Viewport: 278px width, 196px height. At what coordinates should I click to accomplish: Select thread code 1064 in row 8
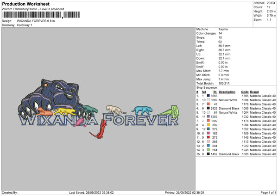(245, 125)
